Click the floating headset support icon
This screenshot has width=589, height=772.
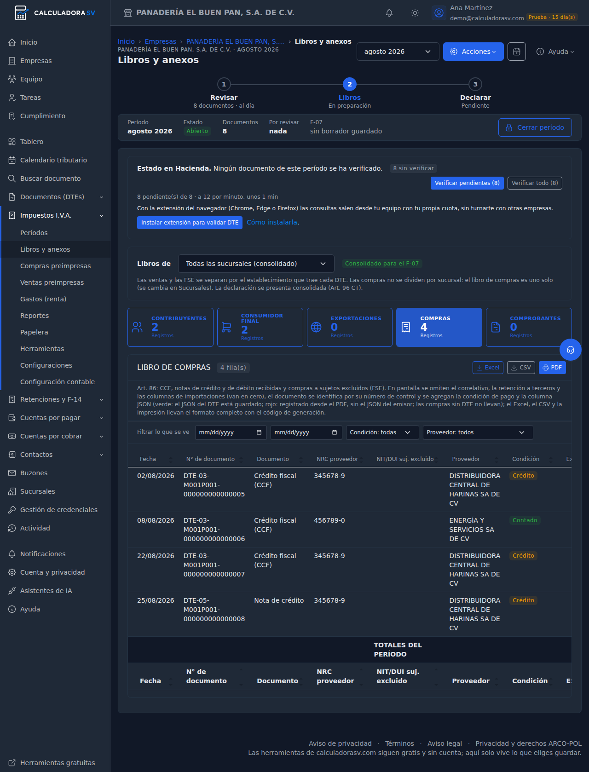pos(571,350)
